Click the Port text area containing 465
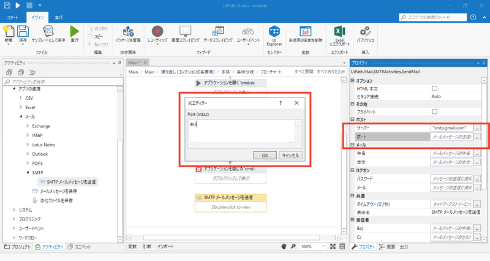 coord(241,131)
